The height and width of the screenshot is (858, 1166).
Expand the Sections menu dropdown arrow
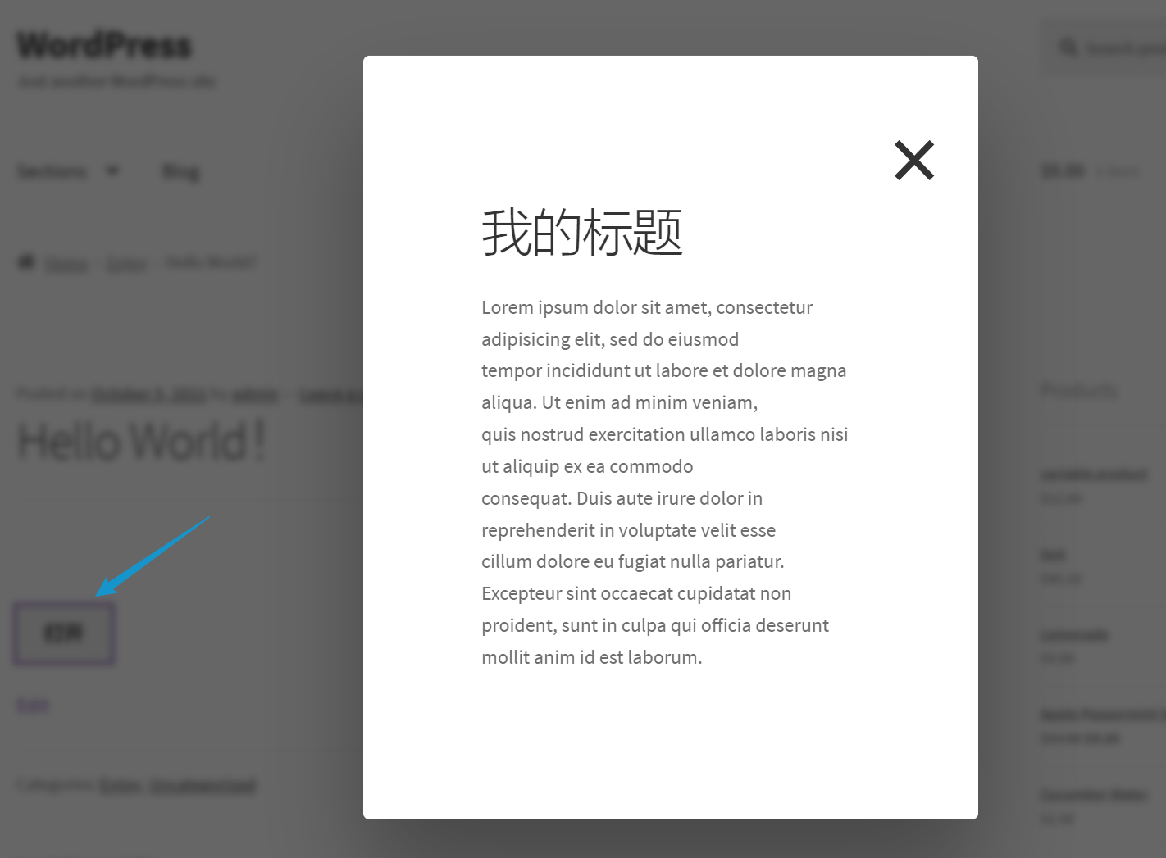pos(112,170)
